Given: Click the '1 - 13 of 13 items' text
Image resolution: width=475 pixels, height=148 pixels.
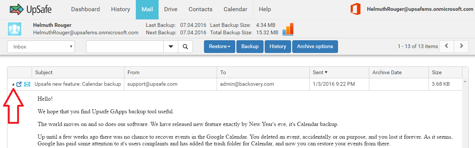Looking at the screenshot, I should coord(418,47).
